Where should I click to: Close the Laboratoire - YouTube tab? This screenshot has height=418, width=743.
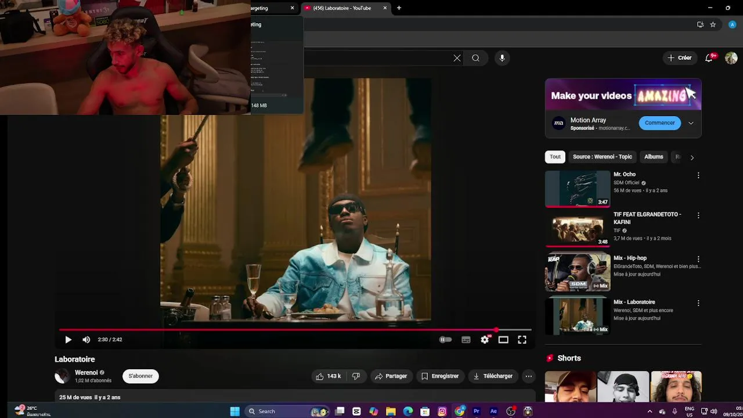click(x=385, y=8)
